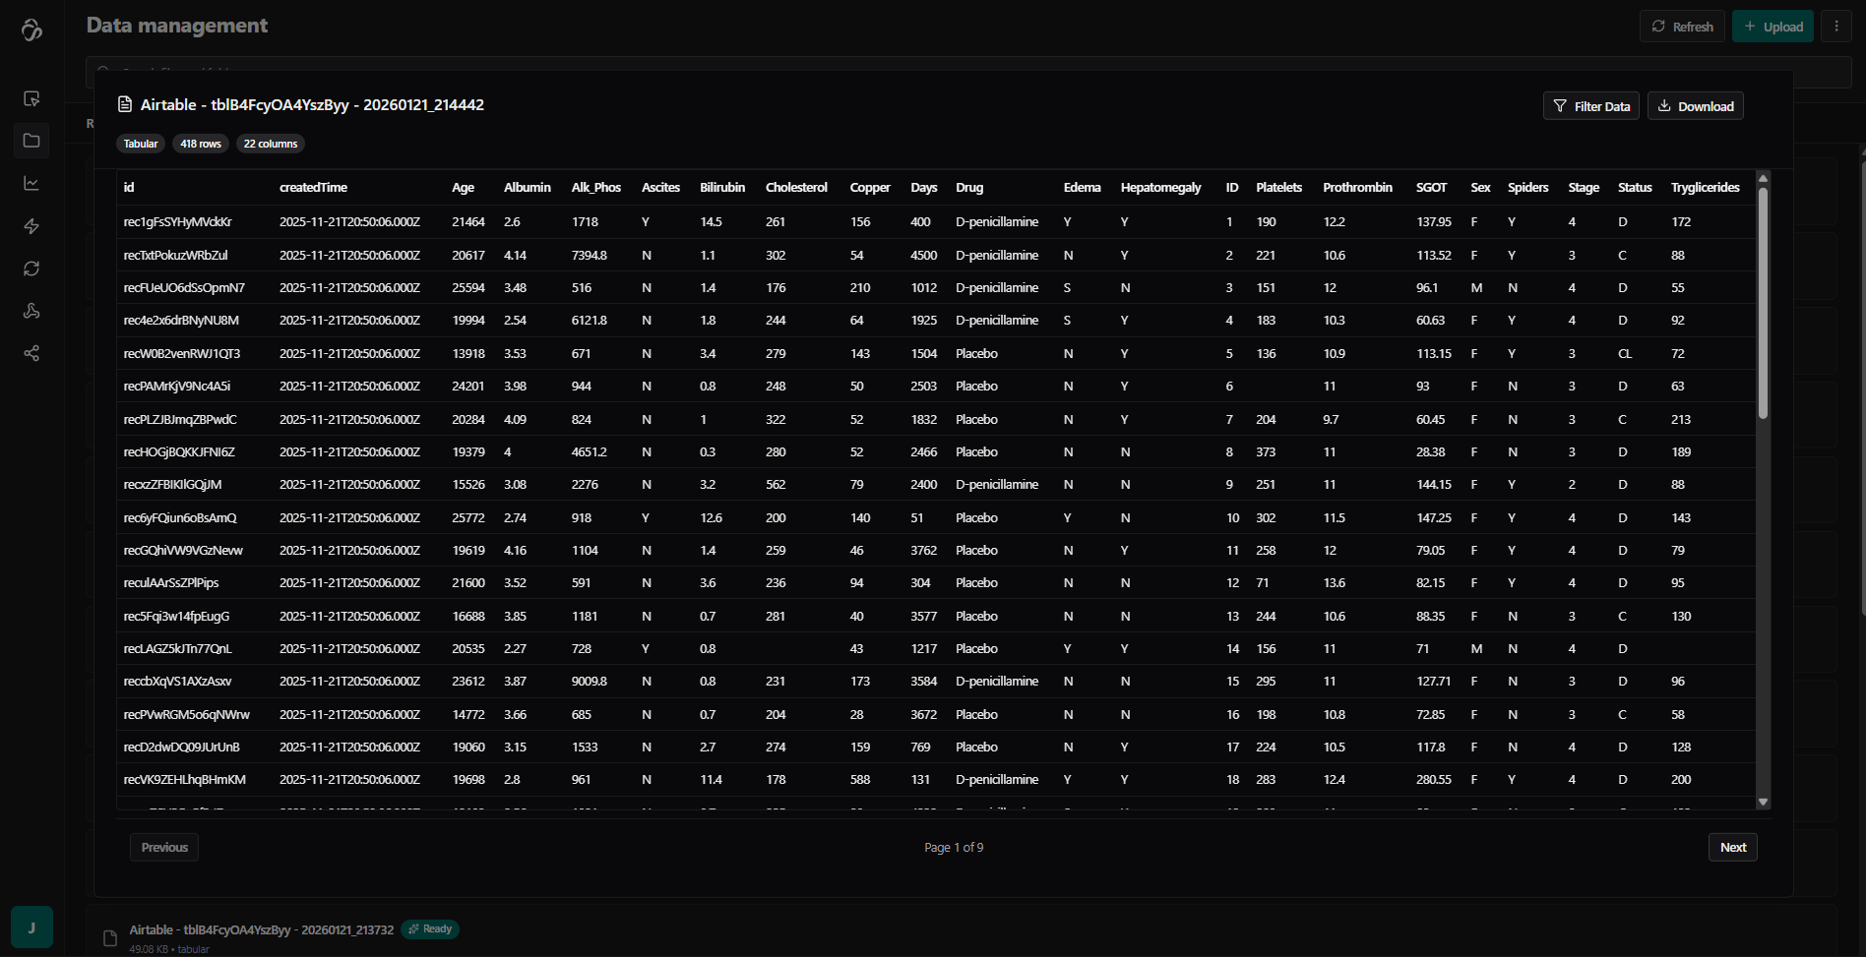1866x957 pixels.
Task: Open the J user avatar menu
Action: pos(31,927)
